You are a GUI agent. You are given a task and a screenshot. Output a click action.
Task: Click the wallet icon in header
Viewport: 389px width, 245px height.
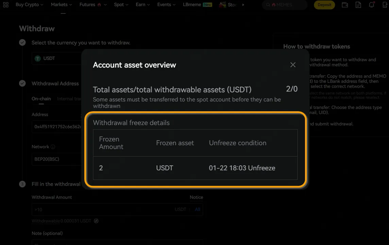coord(345,5)
